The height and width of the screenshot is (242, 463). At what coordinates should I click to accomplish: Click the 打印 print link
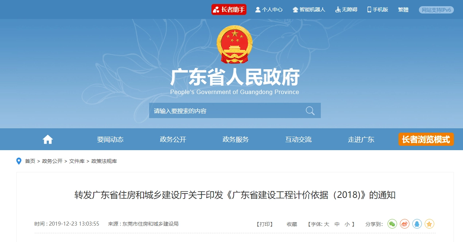[264, 224]
